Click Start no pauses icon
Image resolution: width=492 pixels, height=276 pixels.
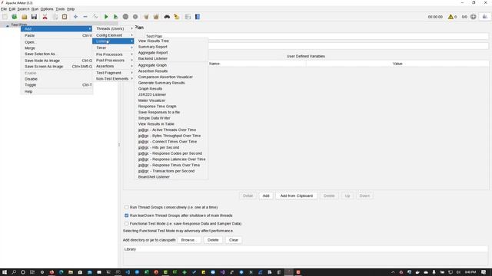[x=115, y=17]
